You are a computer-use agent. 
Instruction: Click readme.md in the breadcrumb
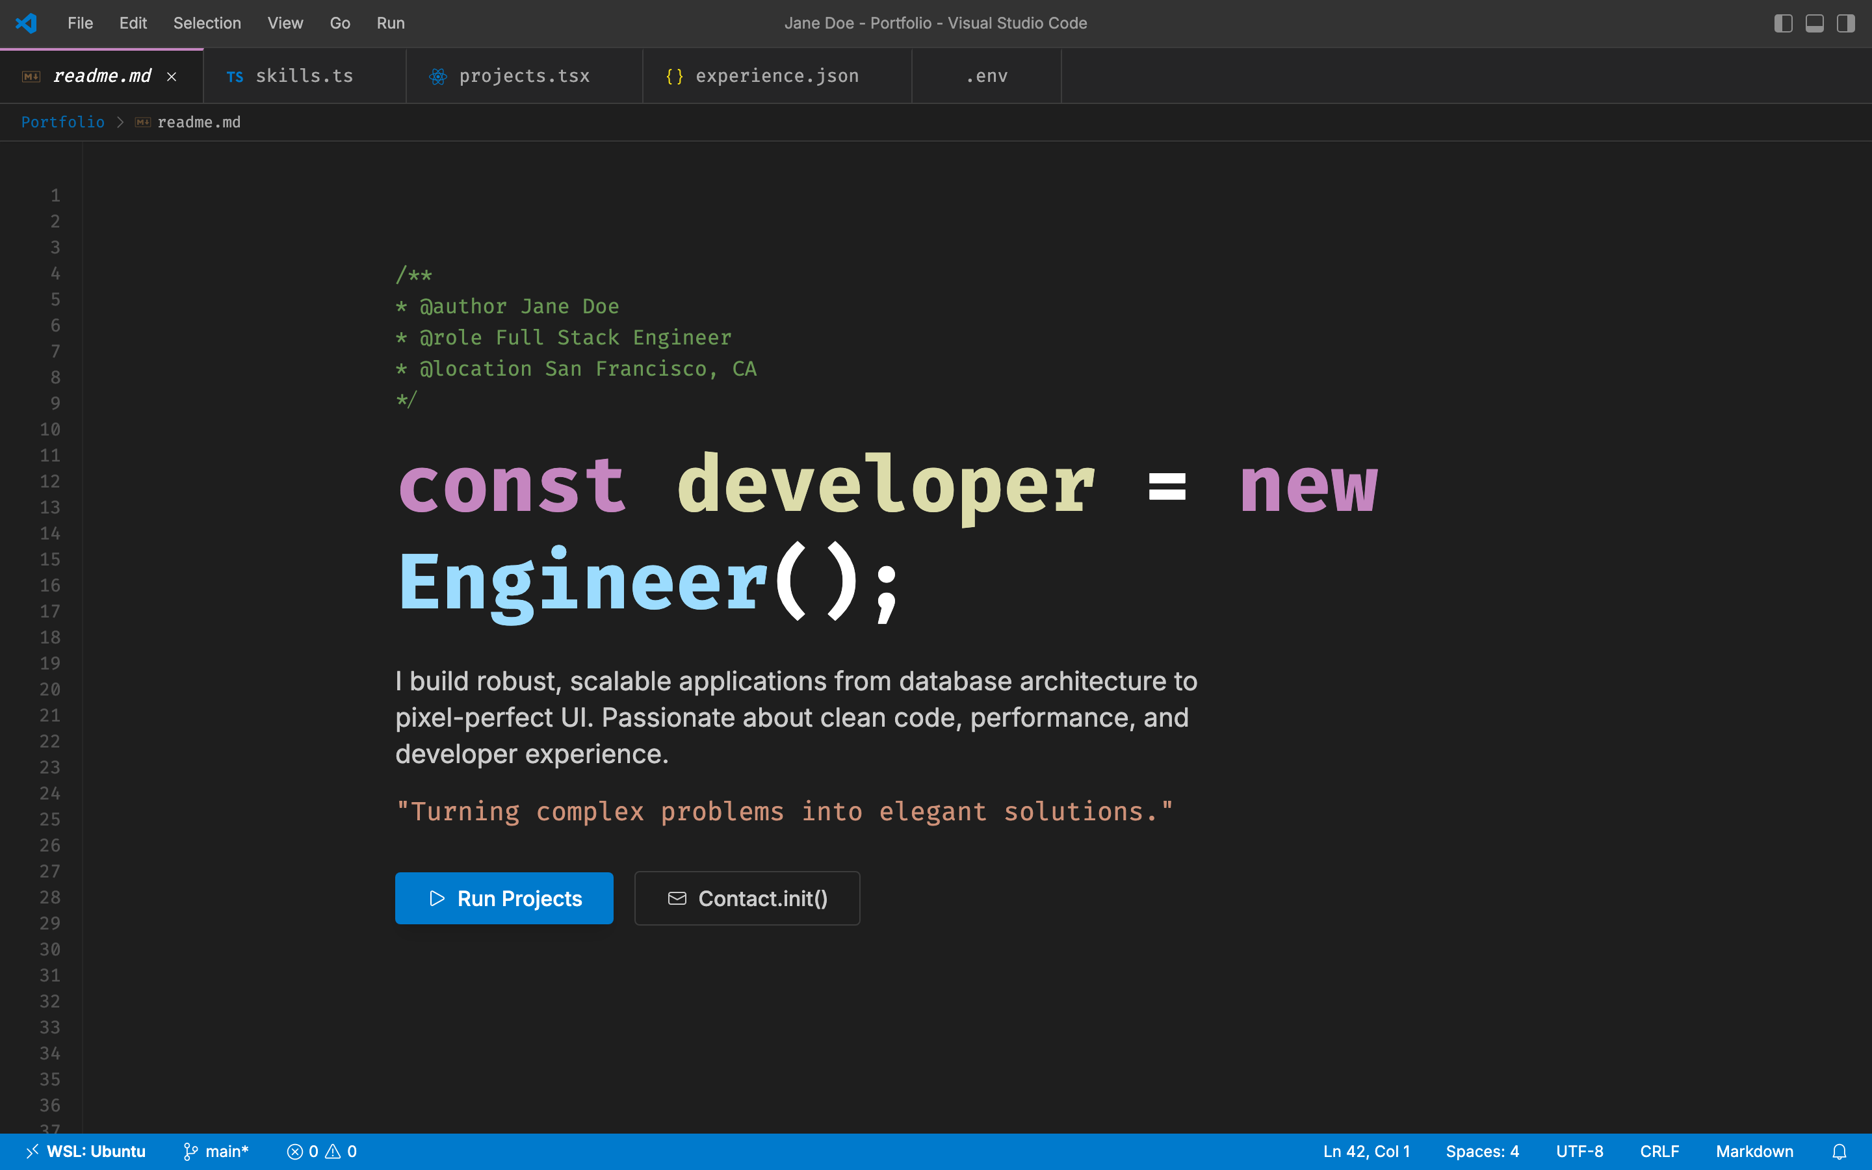pos(199,122)
